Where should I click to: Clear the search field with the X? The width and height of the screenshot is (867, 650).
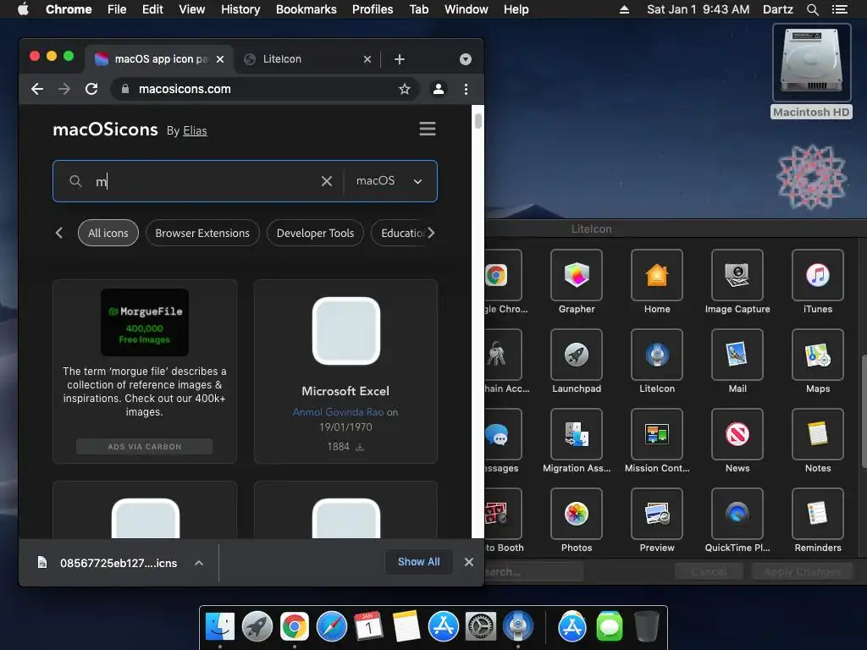[x=327, y=181]
